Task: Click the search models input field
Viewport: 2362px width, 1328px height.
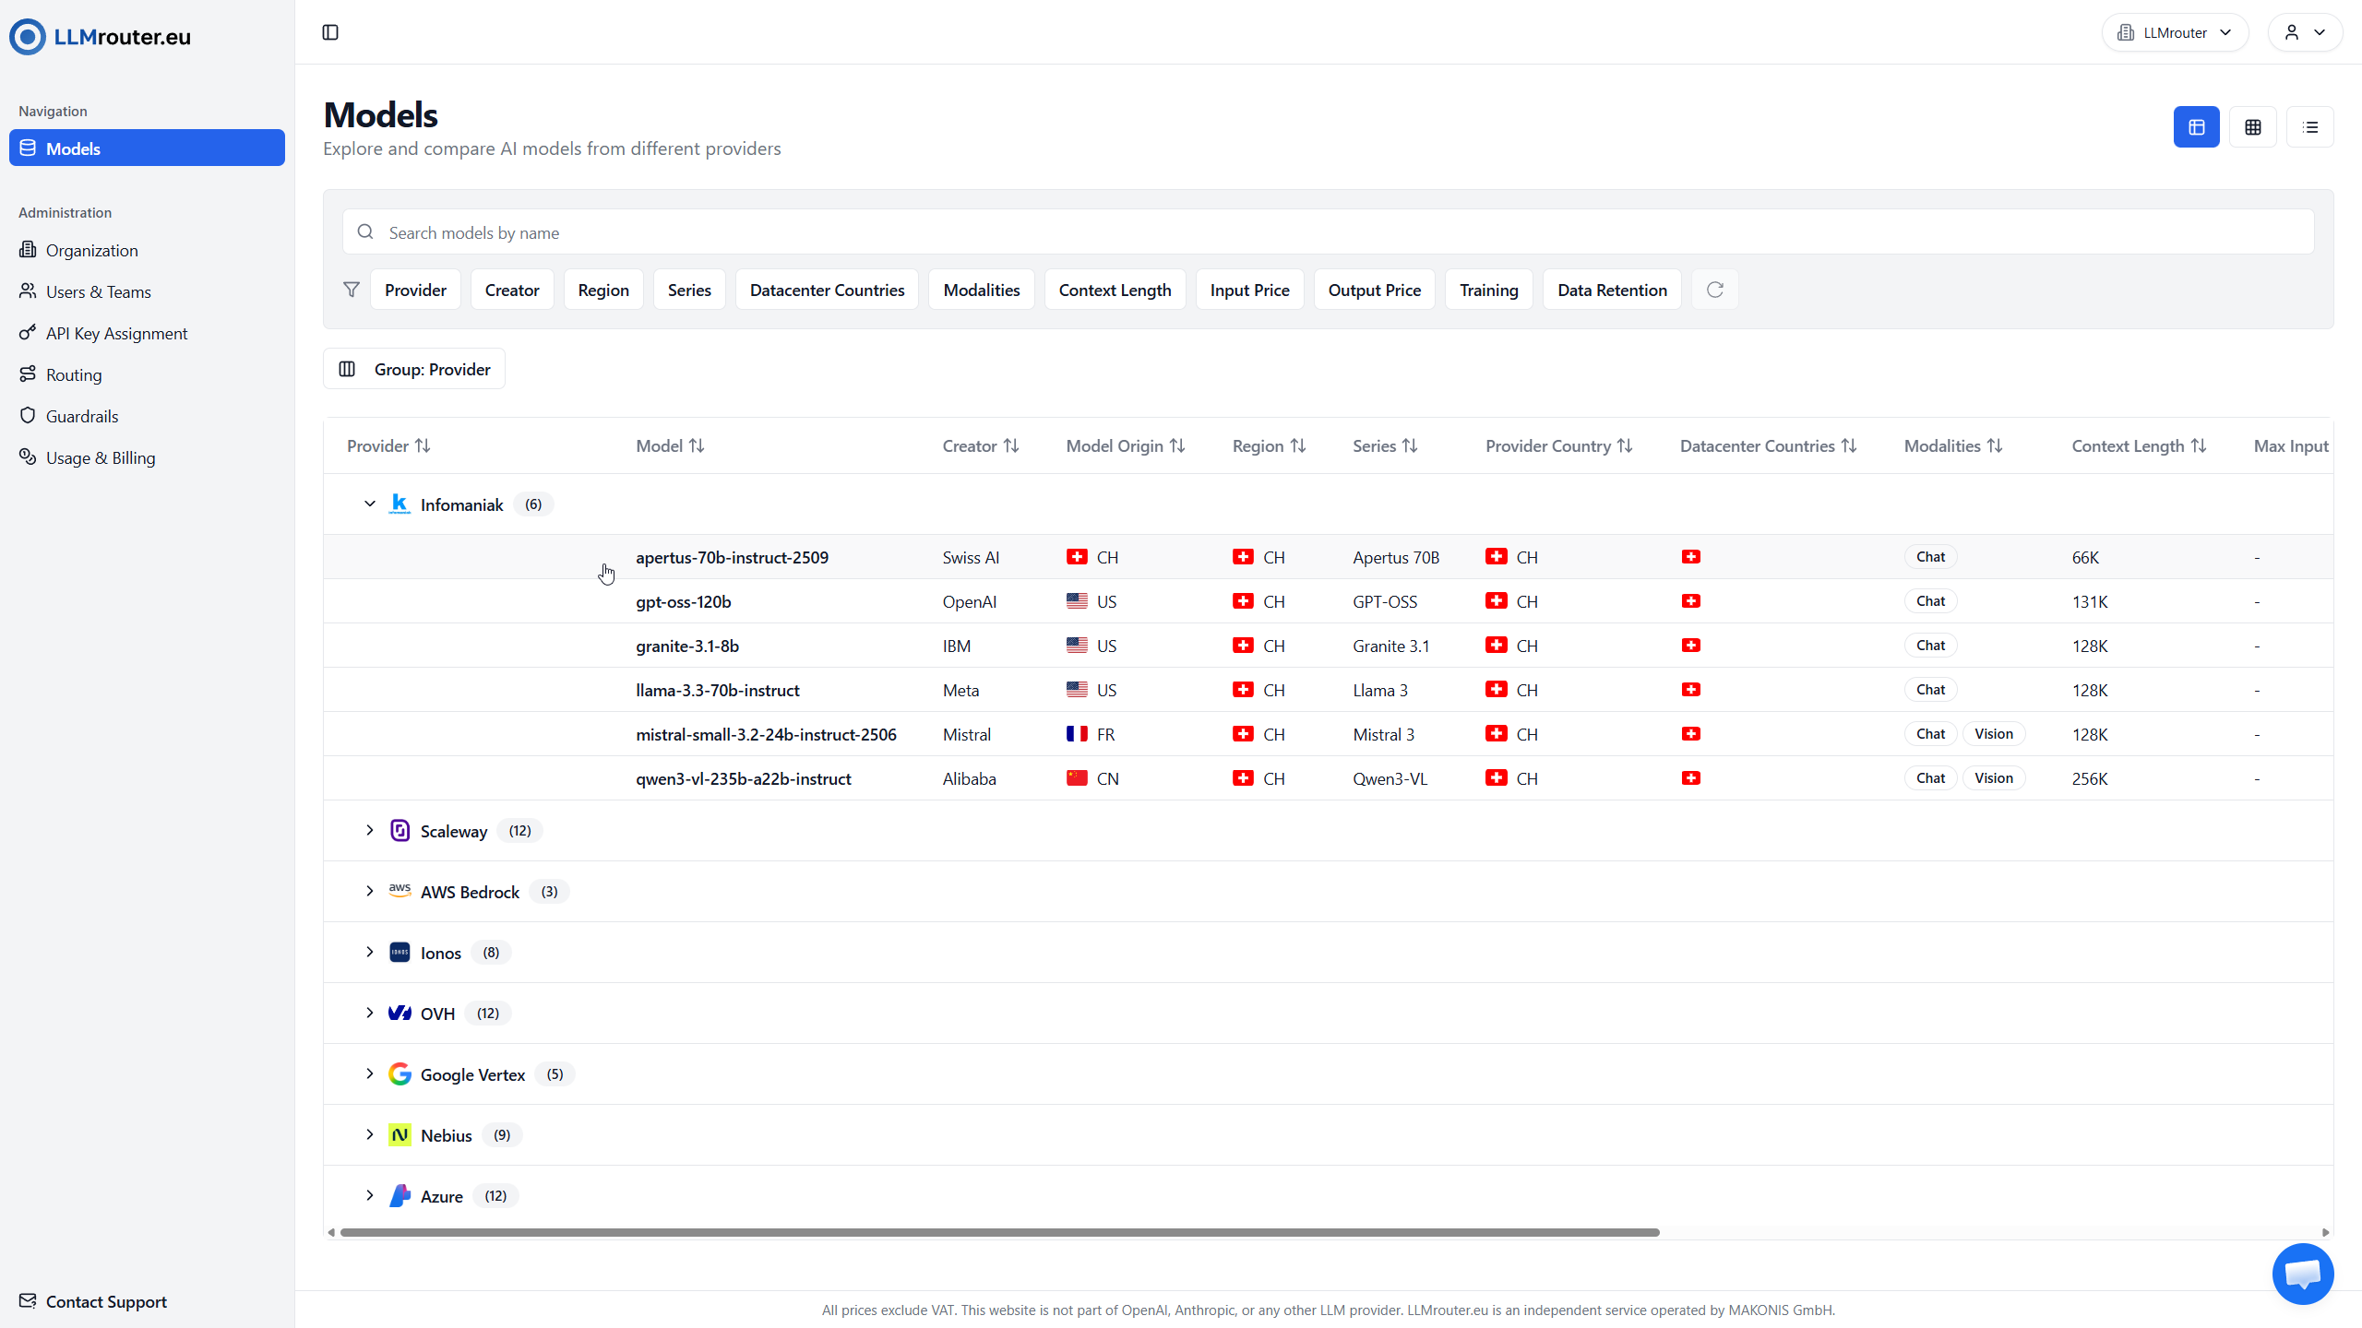Action: [x=1329, y=232]
